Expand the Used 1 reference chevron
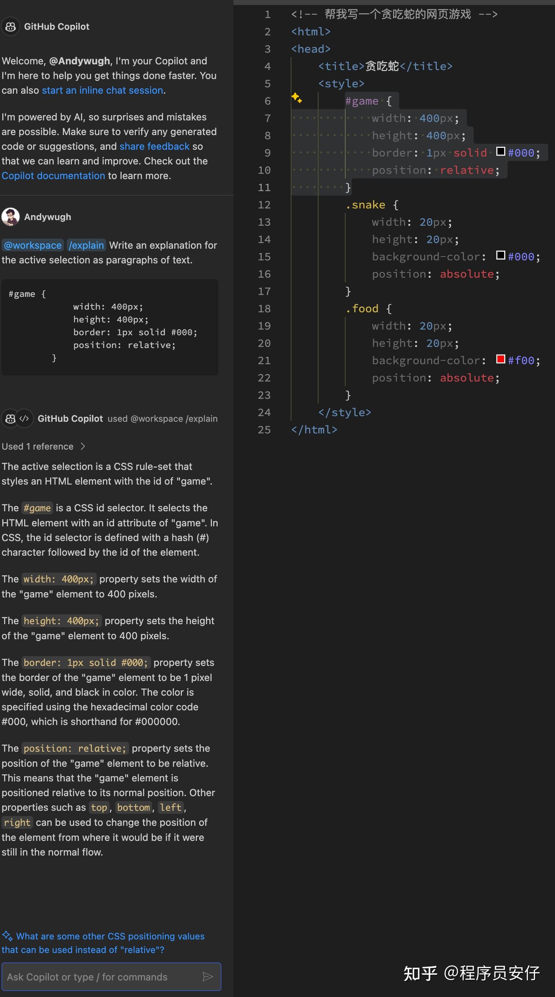This screenshot has width=555, height=997. [x=82, y=446]
